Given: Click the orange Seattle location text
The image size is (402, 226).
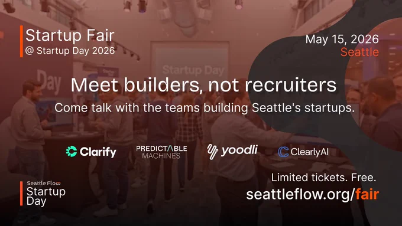Looking at the screenshot, I should point(359,52).
